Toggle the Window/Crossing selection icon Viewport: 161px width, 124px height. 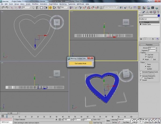(46, 8)
